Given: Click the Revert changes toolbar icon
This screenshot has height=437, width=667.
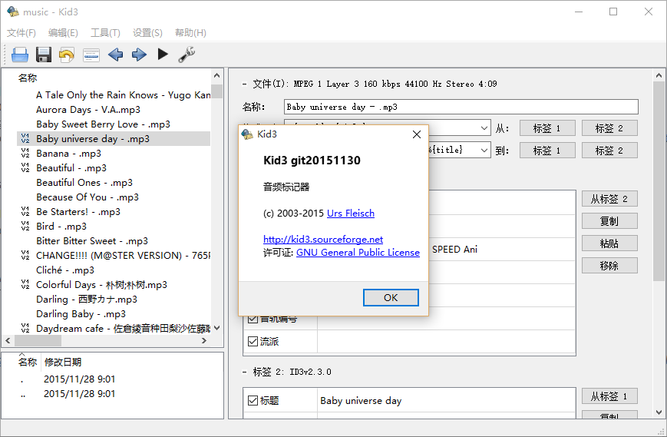Looking at the screenshot, I should click(x=68, y=55).
